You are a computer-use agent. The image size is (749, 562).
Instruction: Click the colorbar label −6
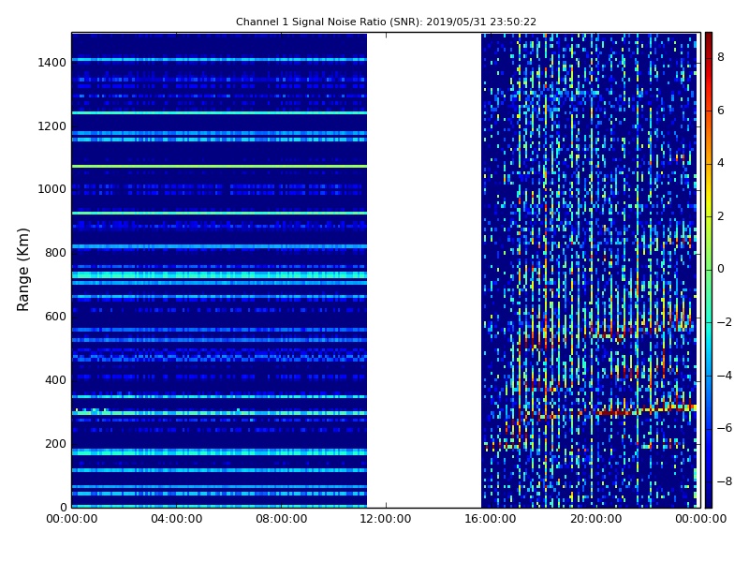point(725,428)
